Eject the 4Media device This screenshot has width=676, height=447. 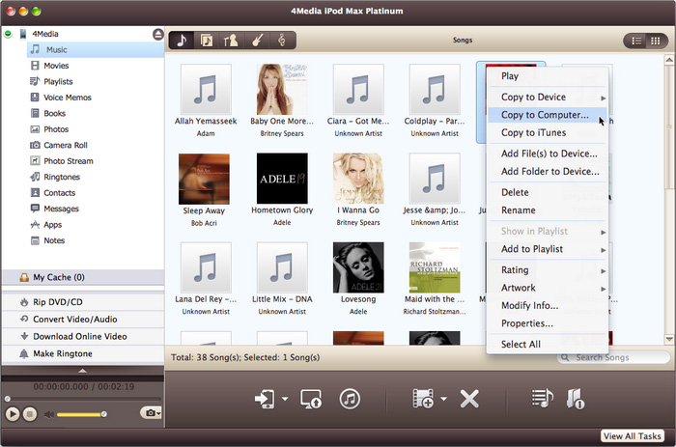(157, 34)
